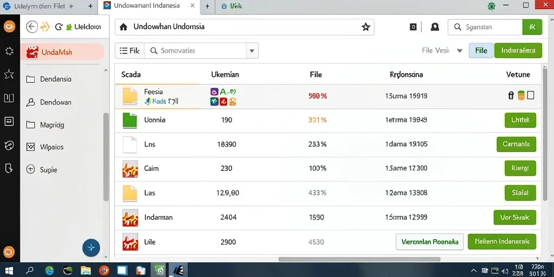Sort by the Rrdonsoına column header
This screenshot has height=277, width=554.
406,75
